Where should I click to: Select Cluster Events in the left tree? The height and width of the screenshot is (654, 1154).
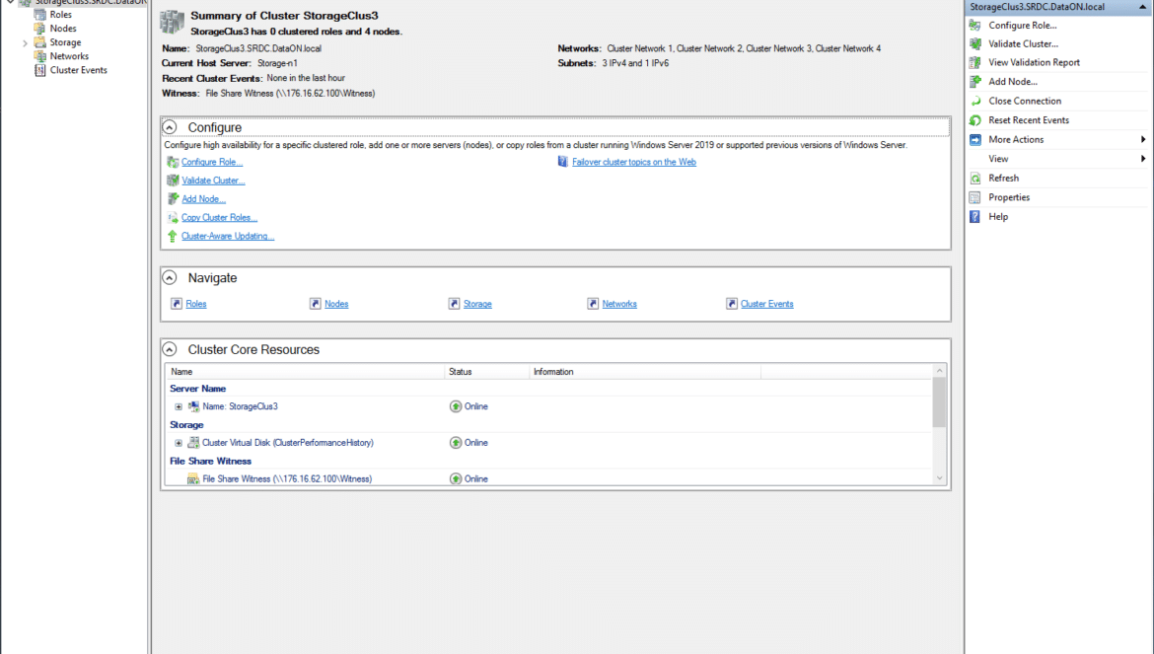click(x=79, y=71)
